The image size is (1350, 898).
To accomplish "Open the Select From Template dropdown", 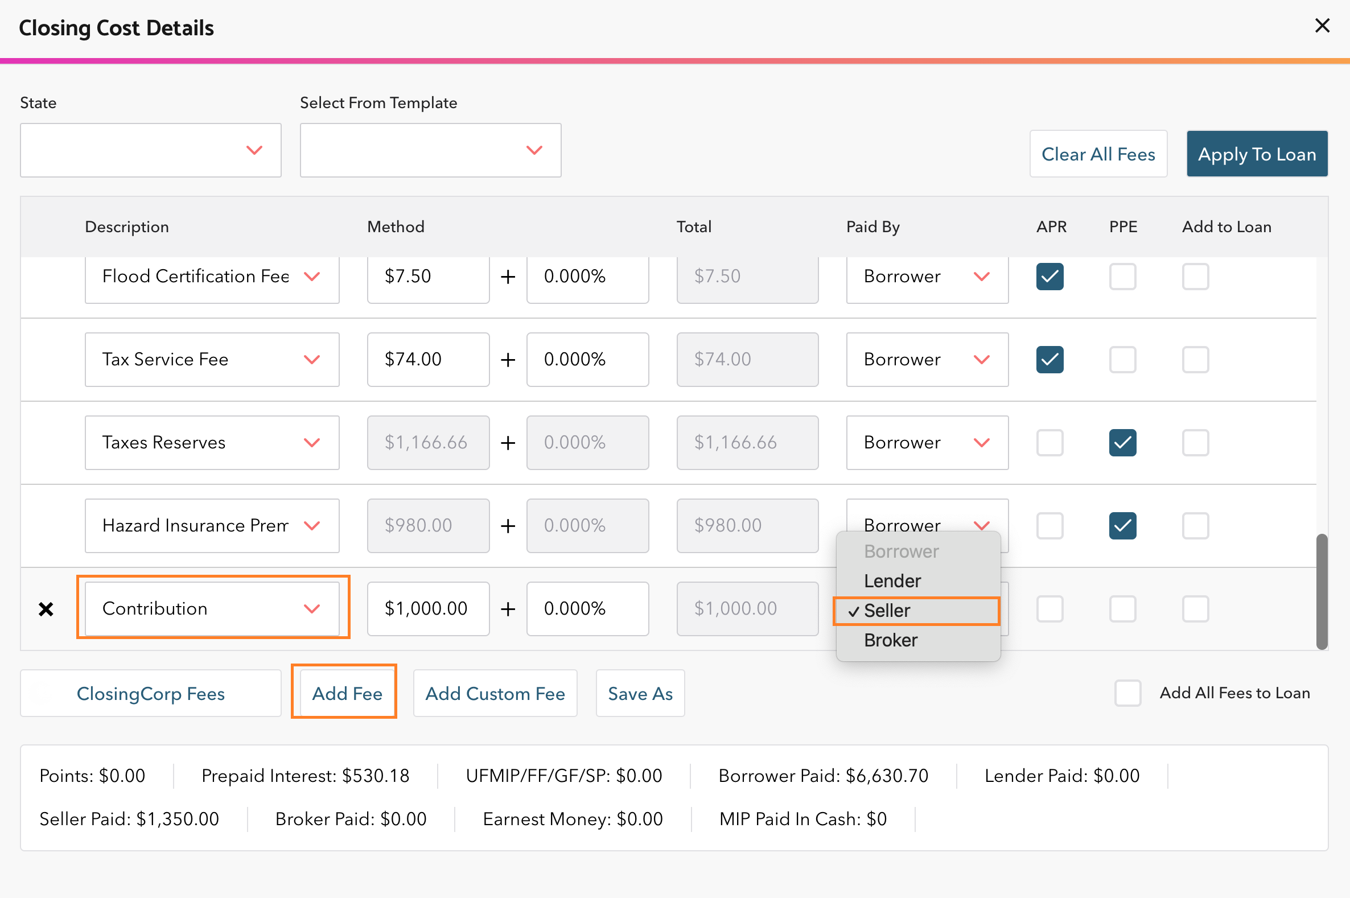I will click(431, 150).
